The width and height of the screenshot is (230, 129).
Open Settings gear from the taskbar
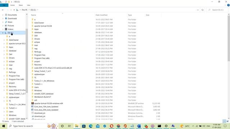point(166,126)
